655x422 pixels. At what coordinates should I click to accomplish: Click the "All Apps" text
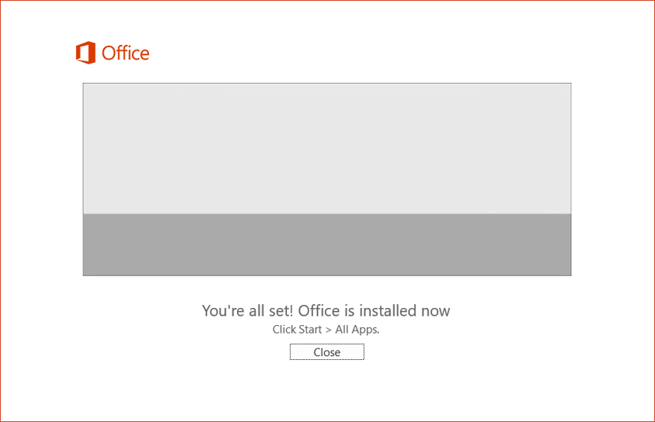[356, 329]
